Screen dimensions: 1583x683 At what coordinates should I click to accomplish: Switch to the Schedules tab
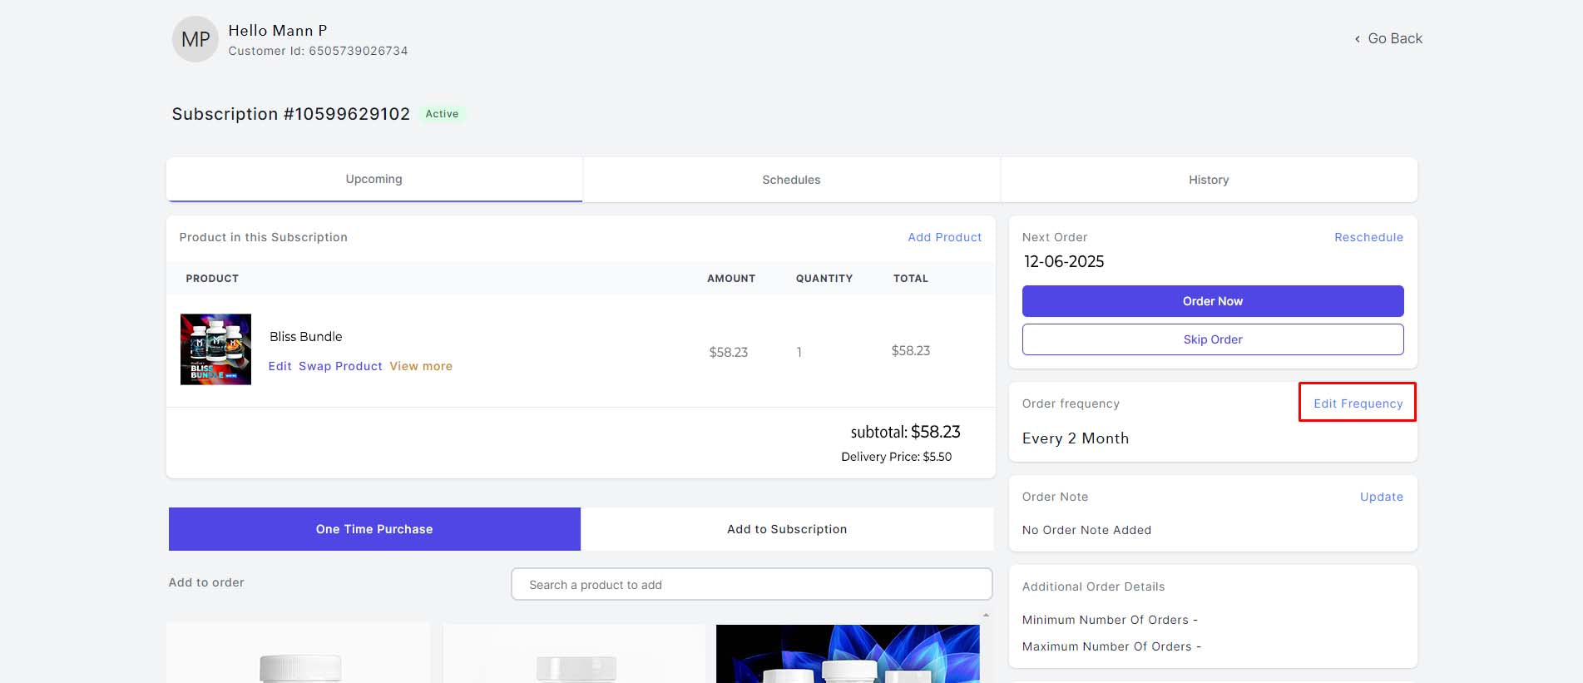(791, 180)
